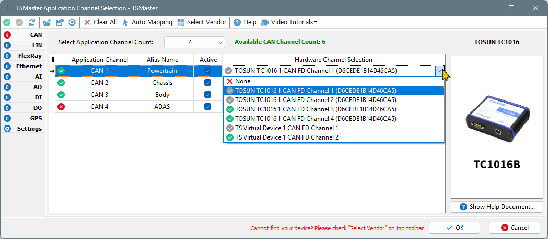Choose TS Virtual Device CAN FD Channel 1

pos(333,128)
